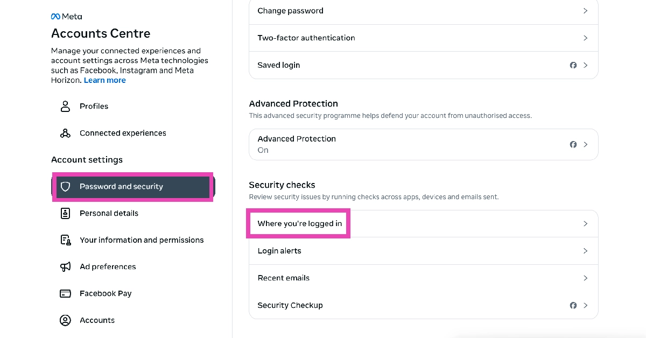Click the Personal details ID card icon
Image resolution: width=646 pixels, height=338 pixels.
[65, 213]
